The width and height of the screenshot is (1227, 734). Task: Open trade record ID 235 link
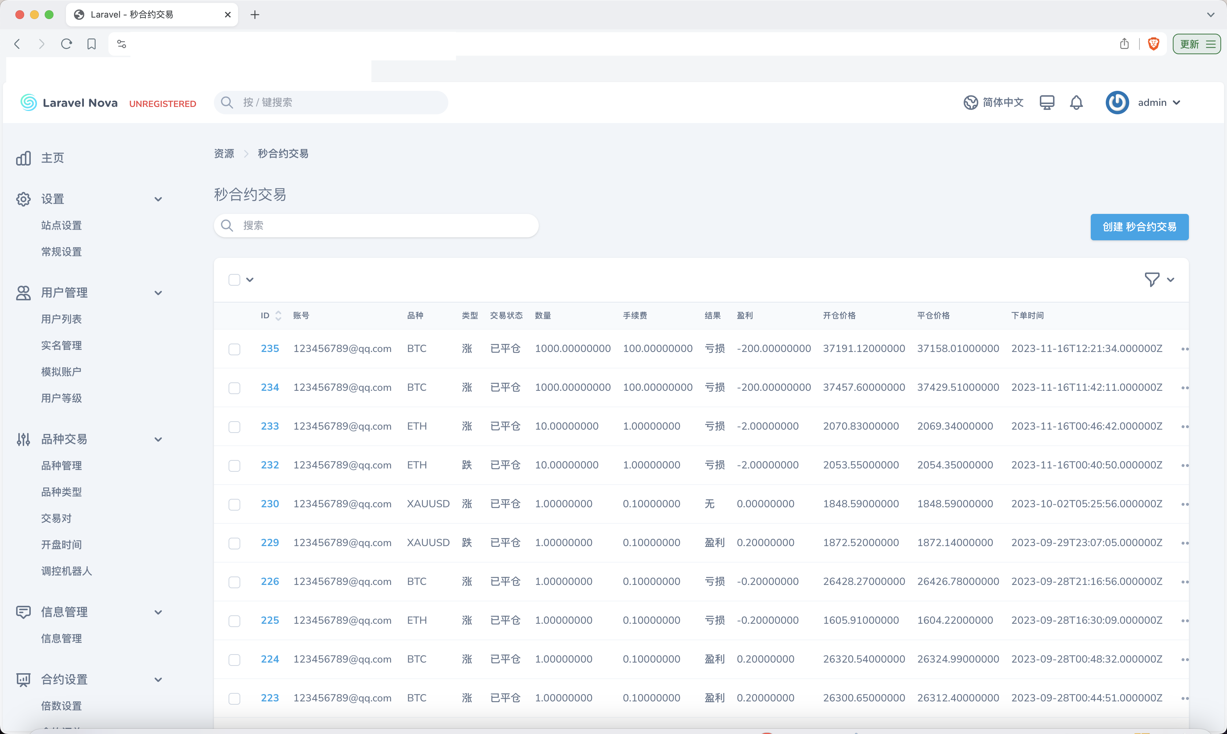click(x=270, y=349)
